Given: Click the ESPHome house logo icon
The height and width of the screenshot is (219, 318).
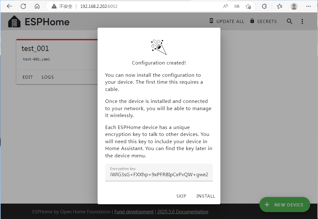Looking at the screenshot, I should tap(14, 22).
